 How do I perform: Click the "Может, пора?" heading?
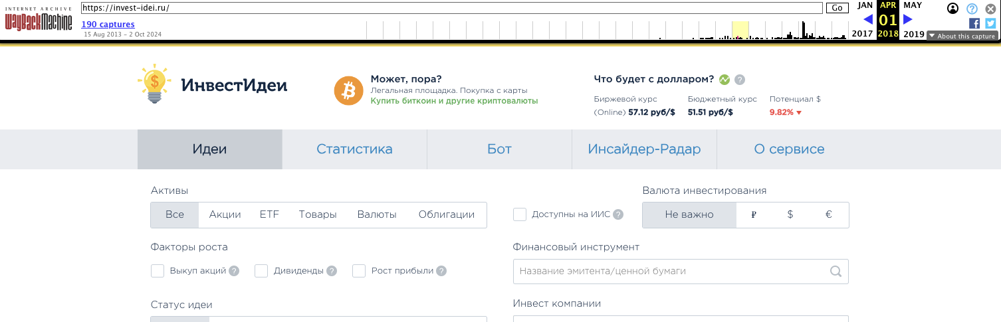pos(406,79)
